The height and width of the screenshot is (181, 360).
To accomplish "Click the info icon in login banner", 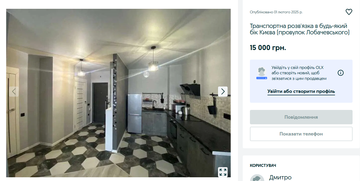I will (341, 73).
